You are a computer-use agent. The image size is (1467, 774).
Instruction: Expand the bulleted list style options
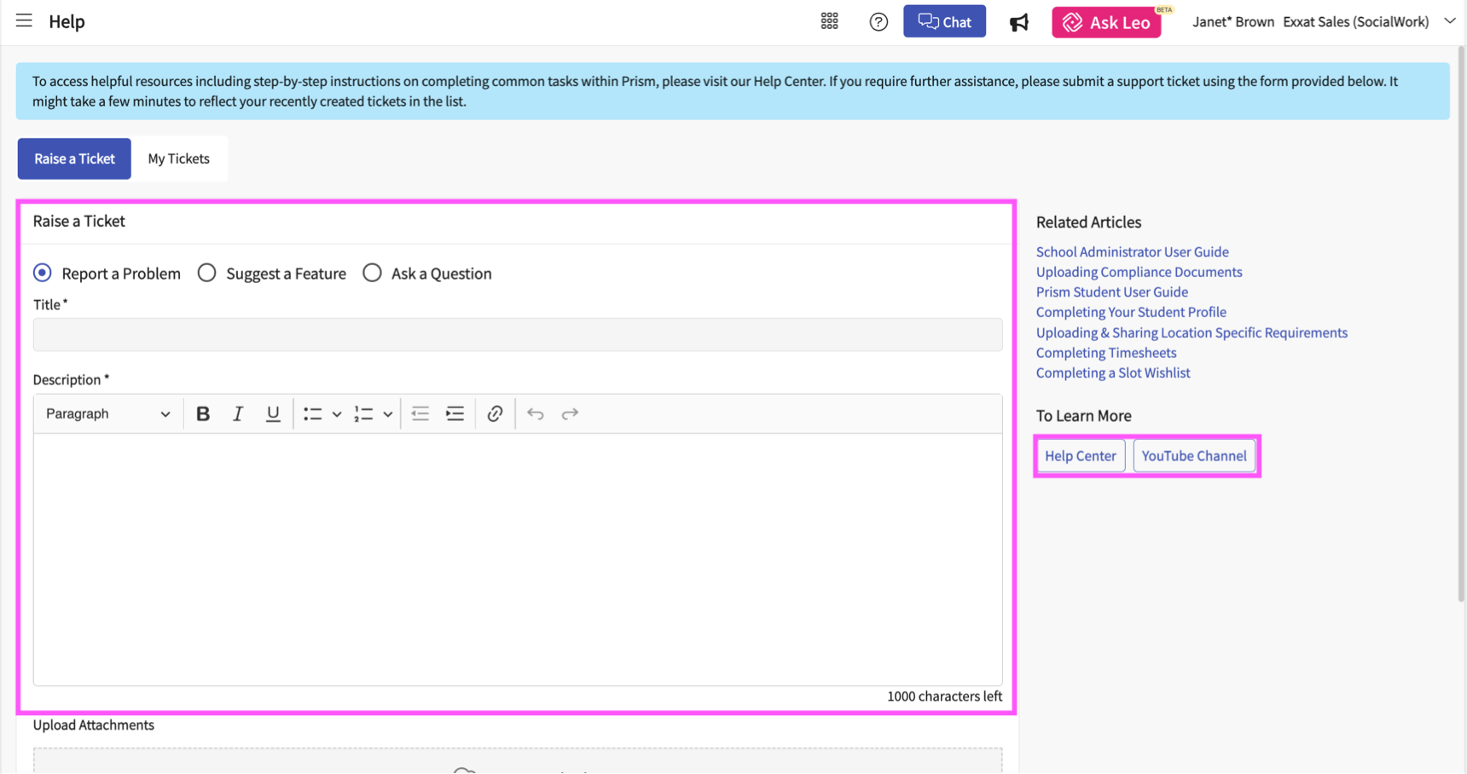click(335, 413)
